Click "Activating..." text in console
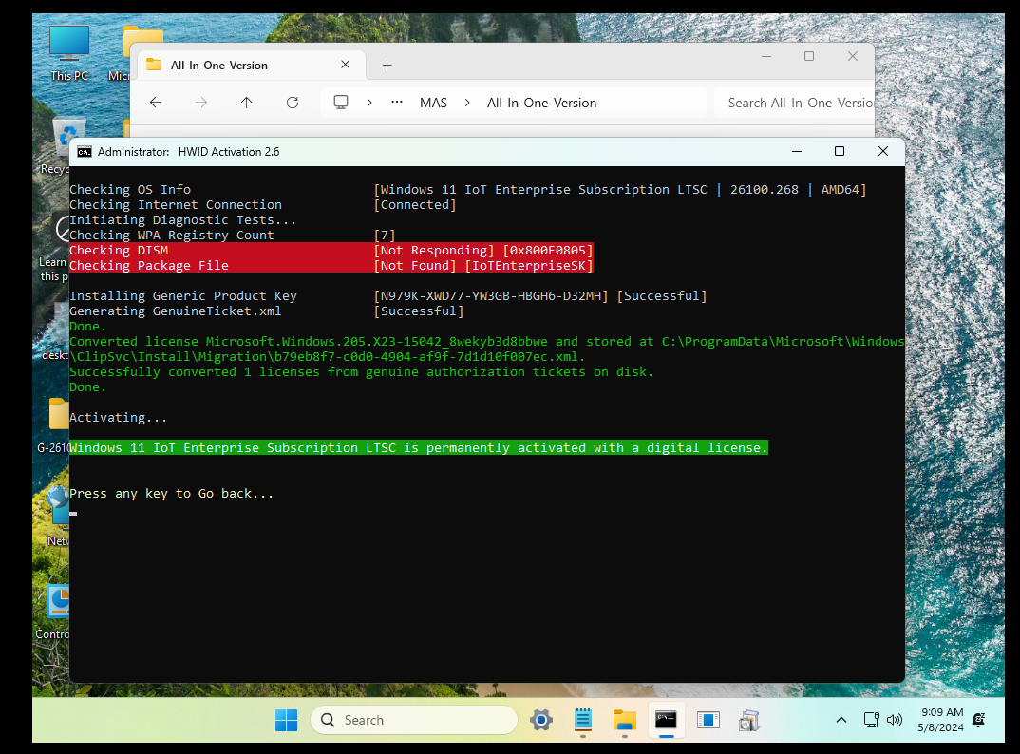The height and width of the screenshot is (754, 1020). 119,417
